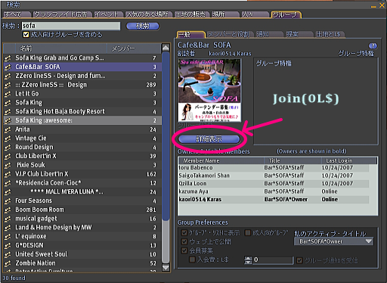Click the group icon next to L' equinoxe
Viewport: 387px width, 283px height.
(x=8, y=236)
